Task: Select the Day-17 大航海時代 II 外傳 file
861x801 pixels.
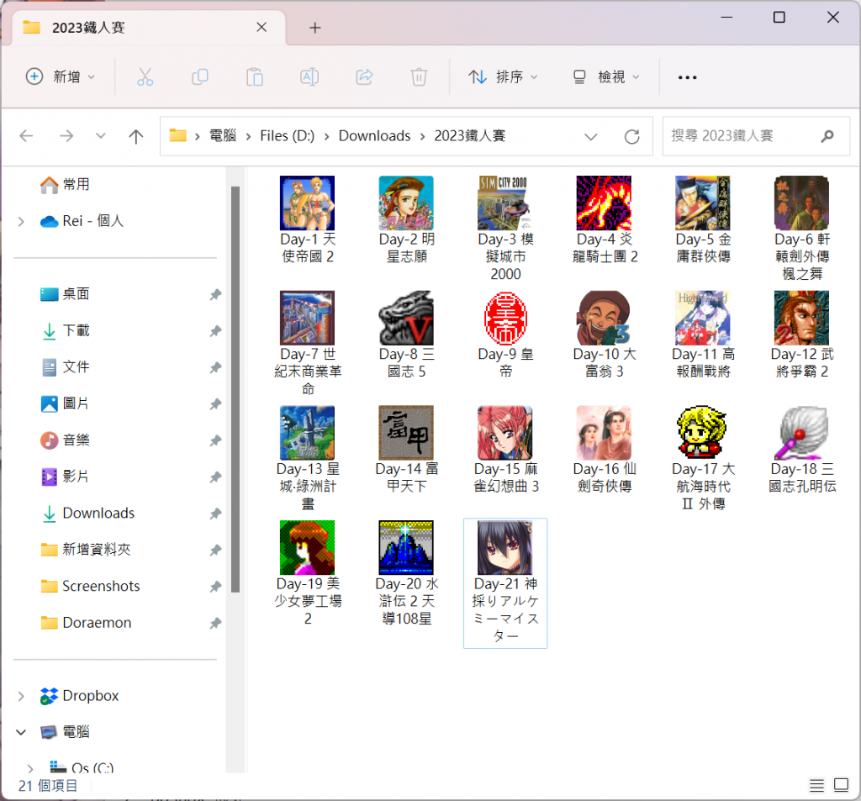Action: pos(703,458)
